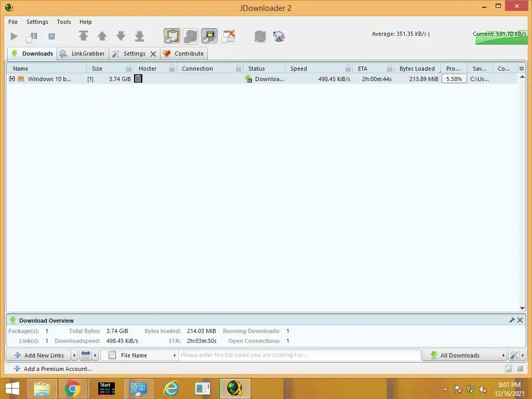Click the Check for Updates globe icon

click(279, 36)
